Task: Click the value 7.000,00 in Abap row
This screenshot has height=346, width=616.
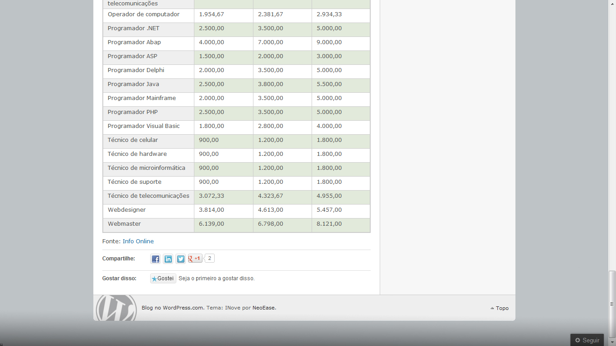Action: (271, 42)
